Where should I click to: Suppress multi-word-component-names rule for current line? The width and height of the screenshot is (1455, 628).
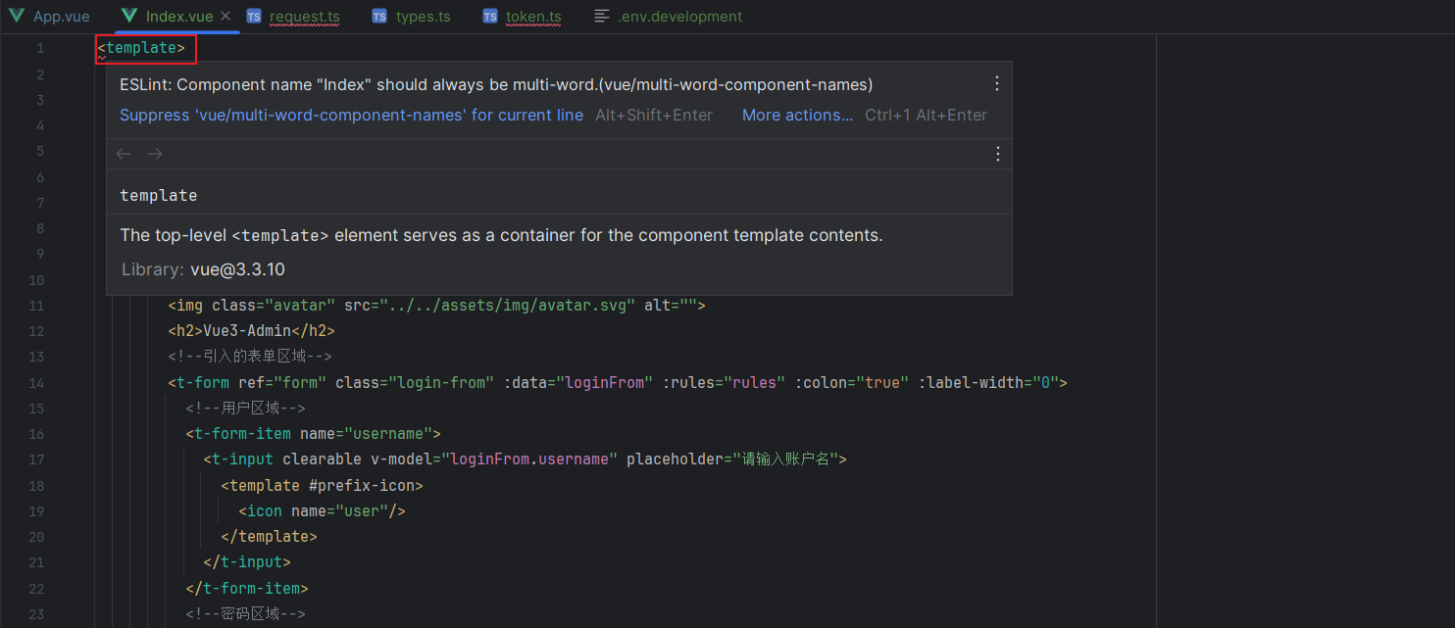click(x=351, y=116)
